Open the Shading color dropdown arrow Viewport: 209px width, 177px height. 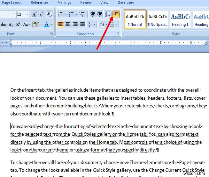[x=107, y=24]
